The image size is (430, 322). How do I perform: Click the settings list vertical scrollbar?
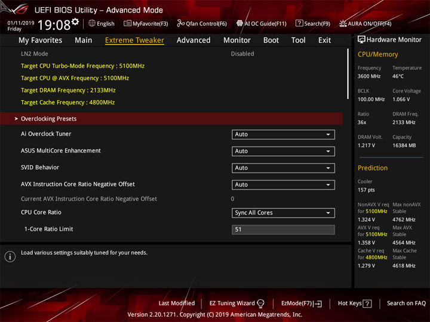pyautogui.click(x=348, y=74)
